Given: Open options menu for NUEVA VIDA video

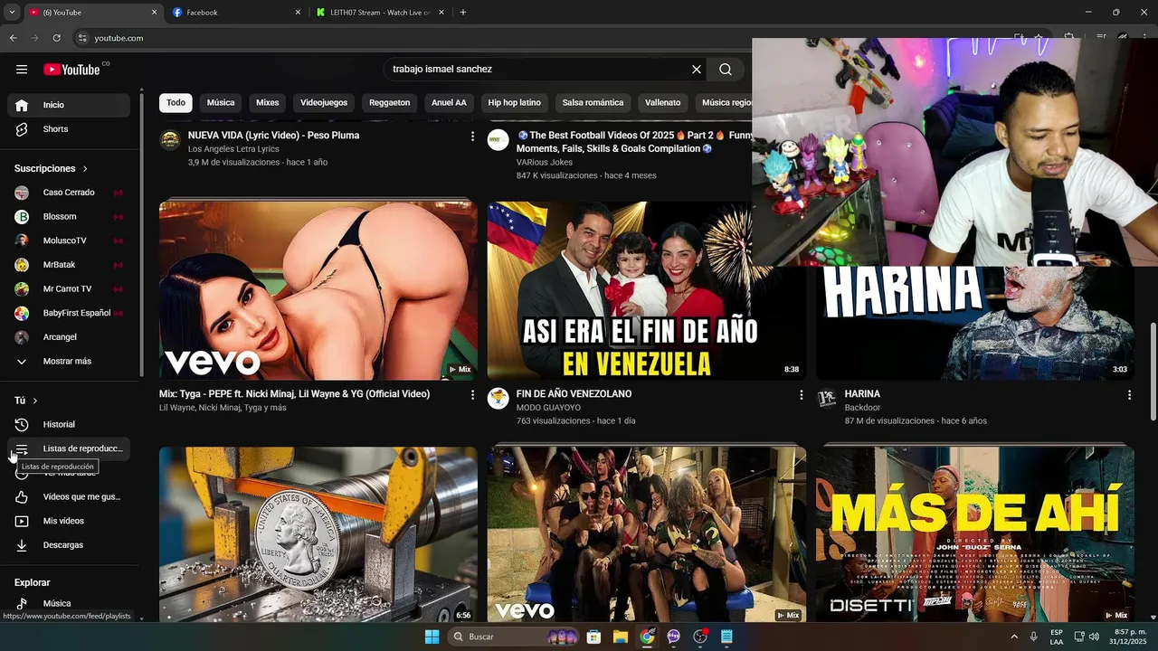Looking at the screenshot, I should pyautogui.click(x=472, y=136).
